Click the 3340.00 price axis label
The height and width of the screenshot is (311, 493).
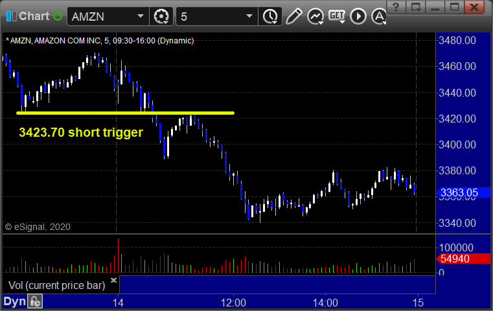point(457,223)
